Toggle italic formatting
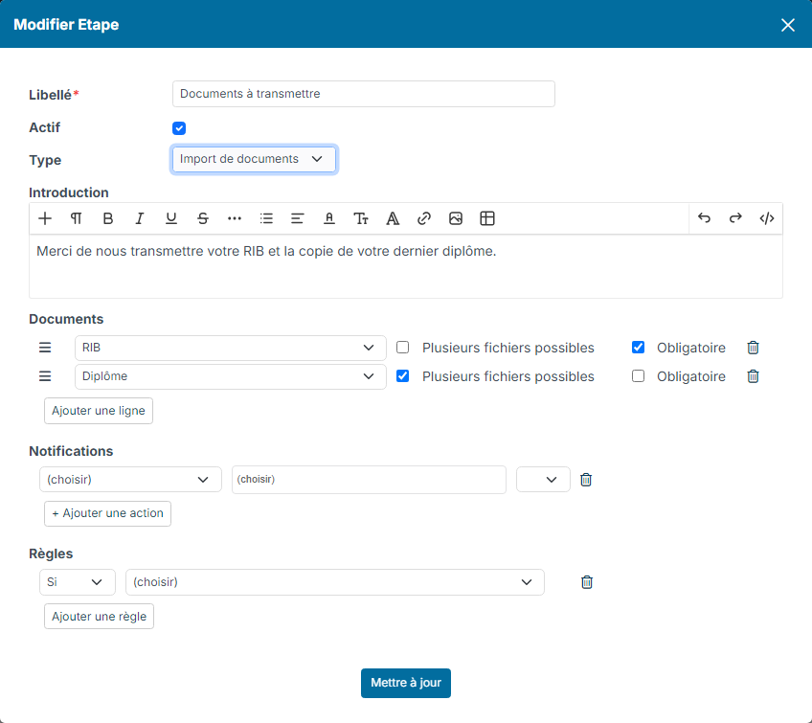Screen dimensions: 812x723 point(139,218)
